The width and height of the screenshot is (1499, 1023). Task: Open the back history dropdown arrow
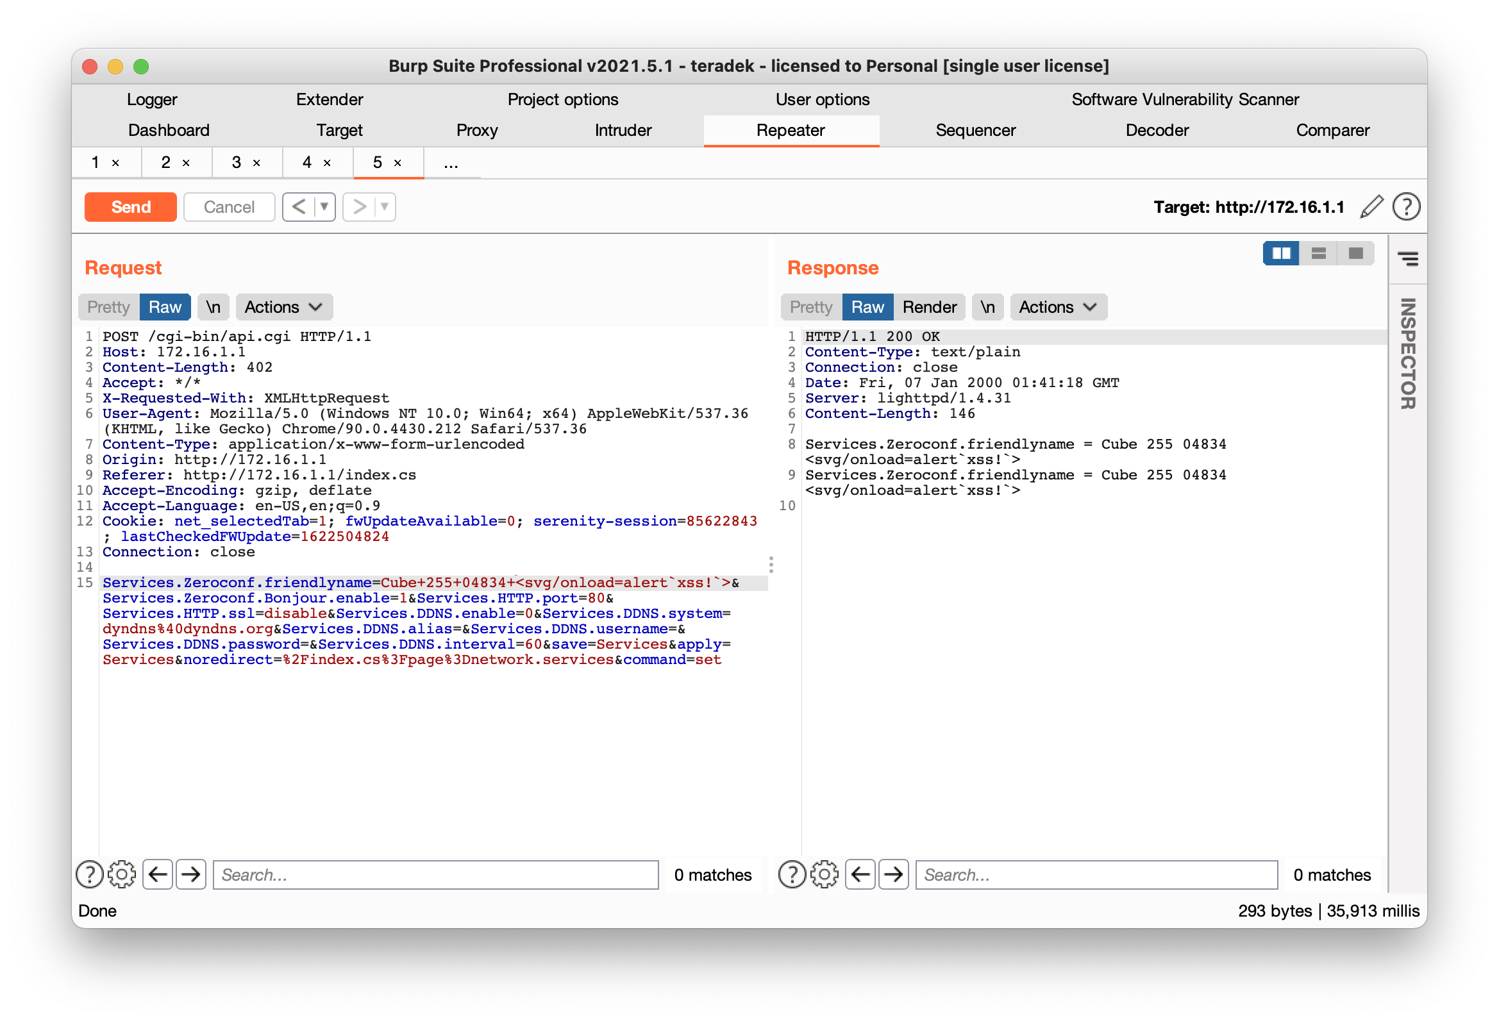[324, 207]
